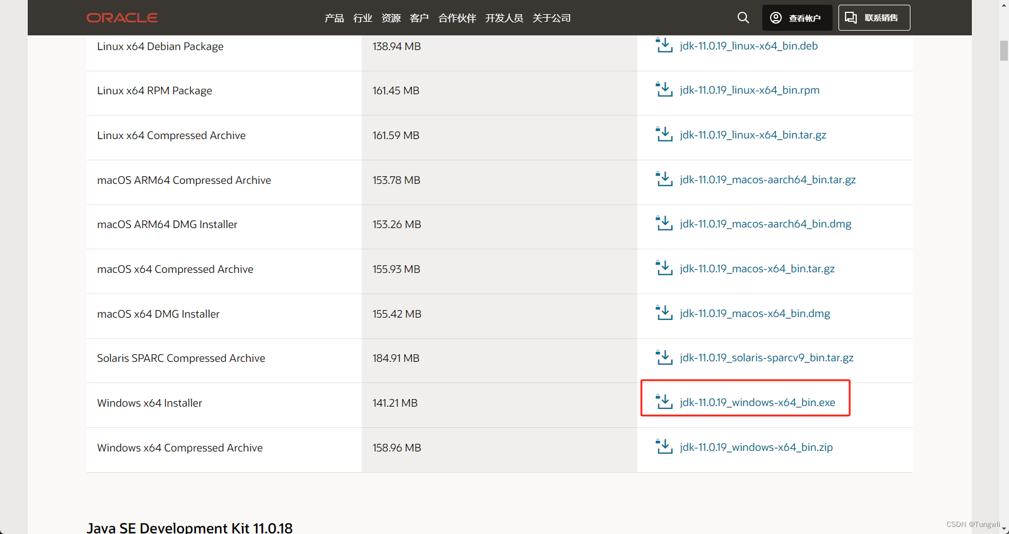Click the vertical scrollbar thumb
The width and height of the screenshot is (1009, 534).
pos(1004,51)
